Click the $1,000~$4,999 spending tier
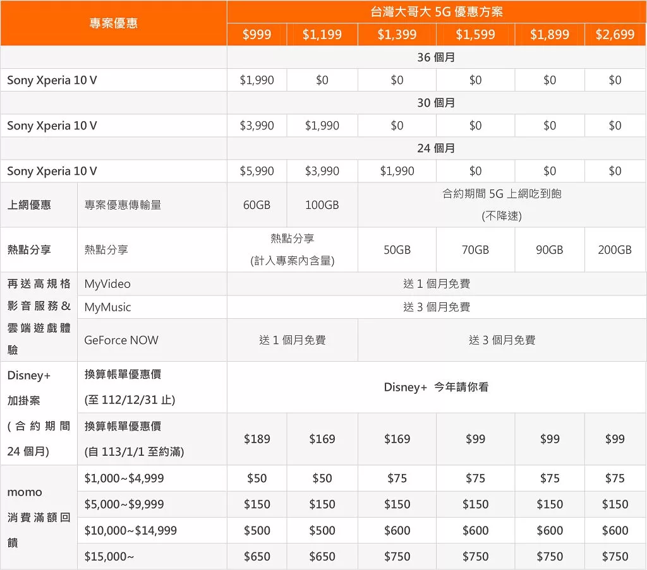Screen dimensions: 647x570 click(x=124, y=478)
